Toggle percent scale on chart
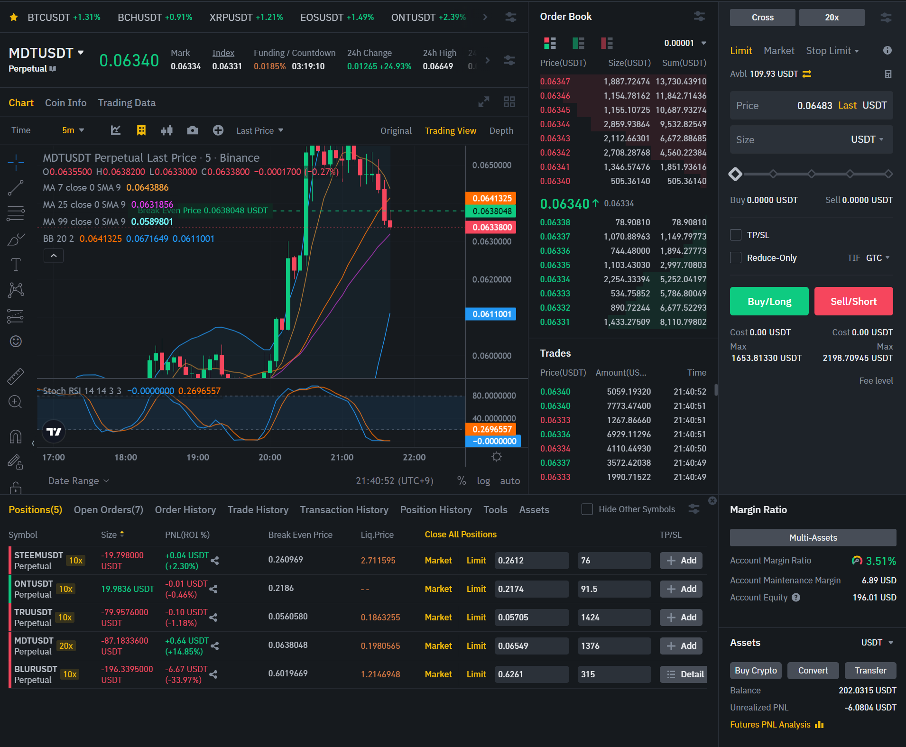906x747 pixels. tap(462, 481)
